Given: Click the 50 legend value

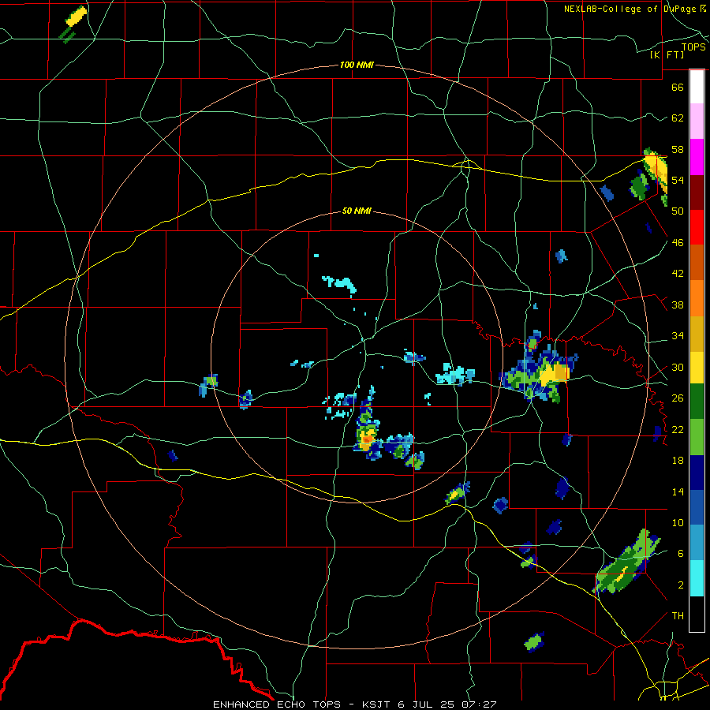Looking at the screenshot, I should (x=678, y=211).
